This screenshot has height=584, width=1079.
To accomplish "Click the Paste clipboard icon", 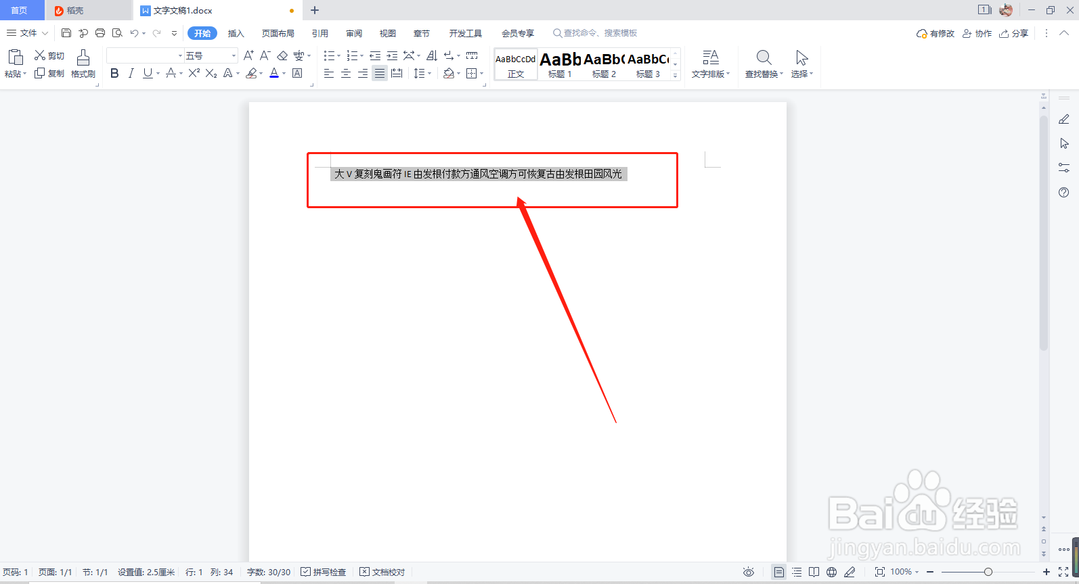I will pyautogui.click(x=15, y=57).
